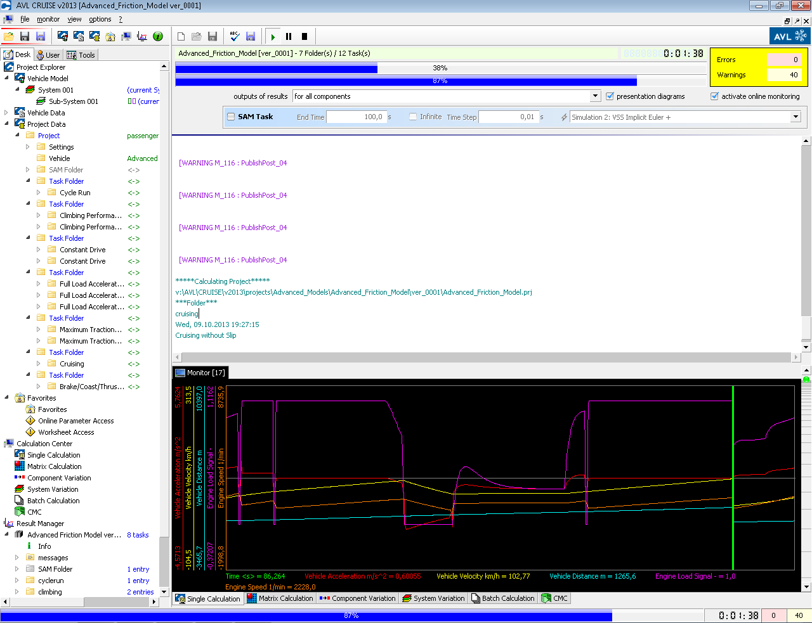Pause the running calculation
The width and height of the screenshot is (812, 623).
click(289, 37)
